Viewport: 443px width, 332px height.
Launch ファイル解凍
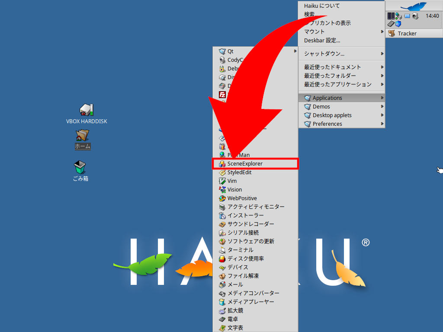click(255, 276)
